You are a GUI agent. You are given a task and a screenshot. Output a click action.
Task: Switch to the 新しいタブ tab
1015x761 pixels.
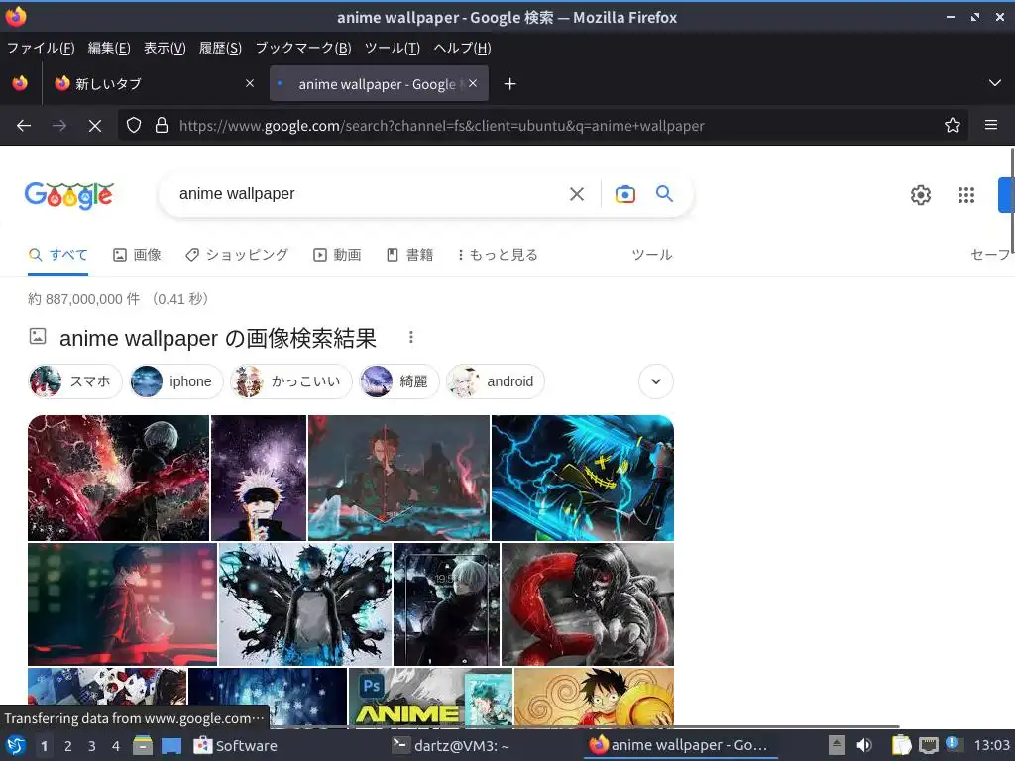[154, 83]
